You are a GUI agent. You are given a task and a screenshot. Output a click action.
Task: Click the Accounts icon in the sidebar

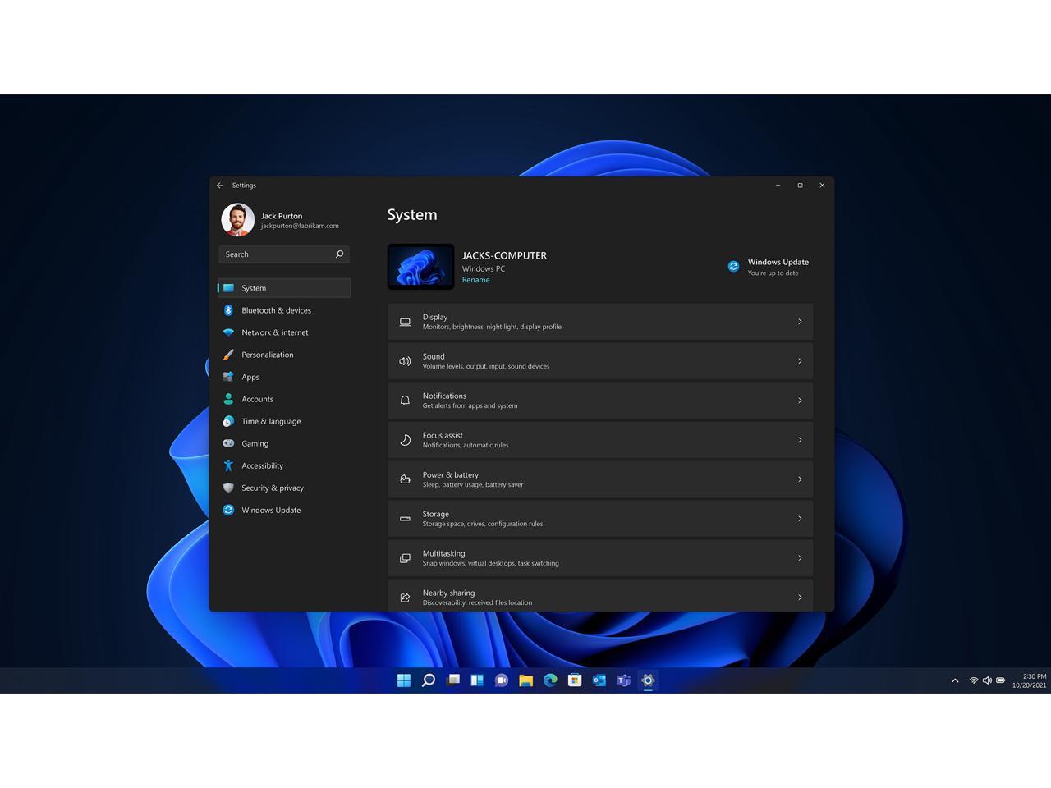pos(228,399)
